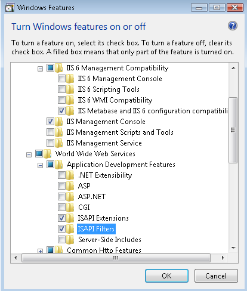247x291 pixels.
Task: Click folder icon beside ISAPI Extensions
Action: pyautogui.click(x=70, y=218)
